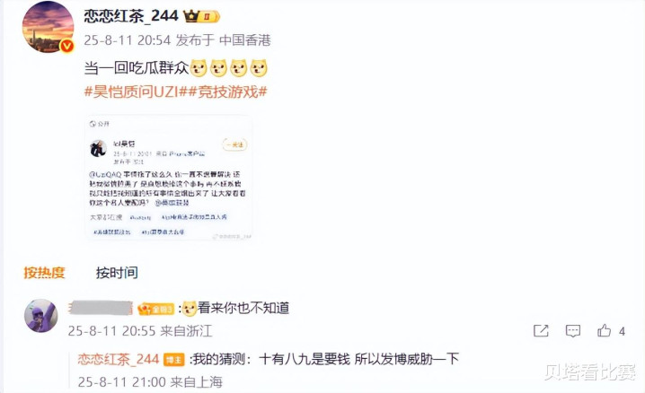Click username 恋恋红茶_244 at top
Screen dimensions: 645x393
[131, 16]
